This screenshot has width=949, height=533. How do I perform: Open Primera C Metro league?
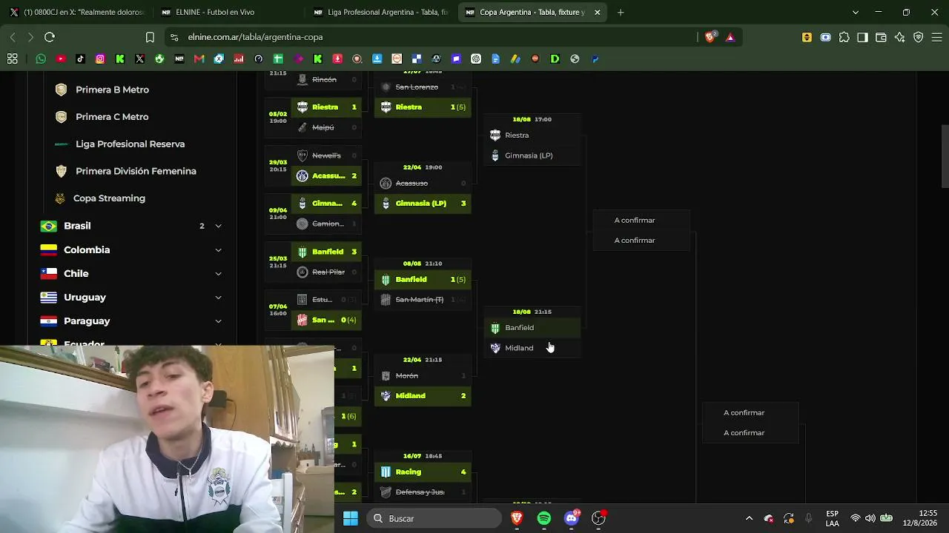click(x=112, y=117)
